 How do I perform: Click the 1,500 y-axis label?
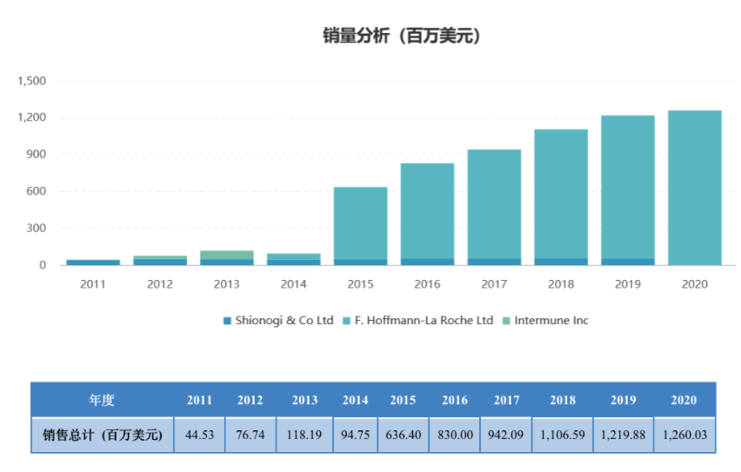coord(31,81)
